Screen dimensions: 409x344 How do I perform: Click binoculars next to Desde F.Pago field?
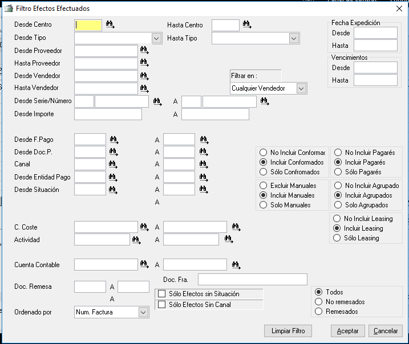(114, 140)
